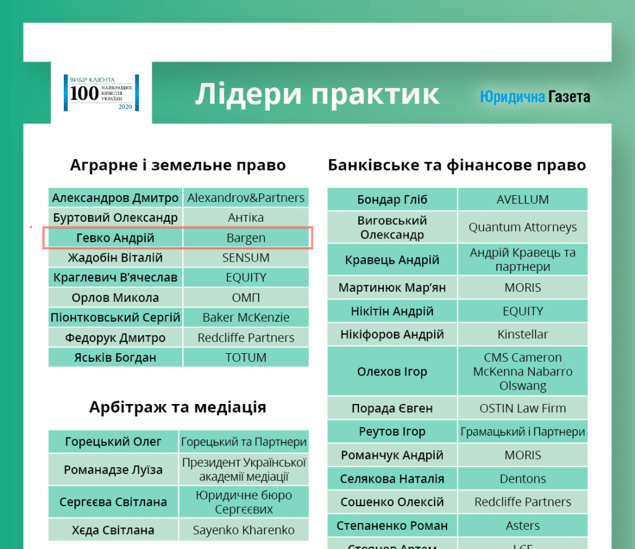Select the OSTIN Law Firm cell
The height and width of the screenshot is (549, 635).
click(522, 409)
